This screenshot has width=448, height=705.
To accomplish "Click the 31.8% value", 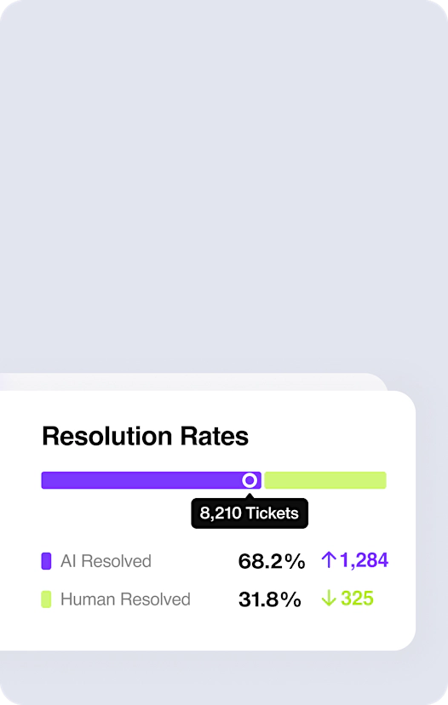I will pos(270,599).
